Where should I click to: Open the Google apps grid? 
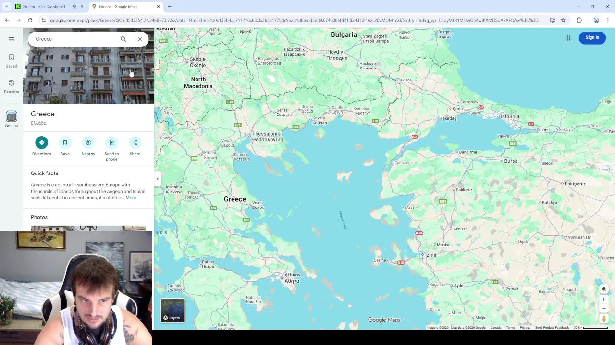pyautogui.click(x=568, y=38)
